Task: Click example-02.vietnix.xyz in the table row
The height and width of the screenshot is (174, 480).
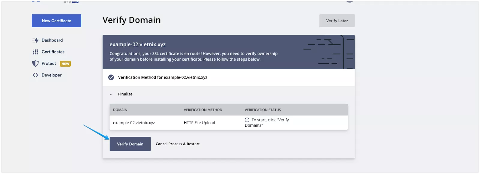Action: [134, 123]
